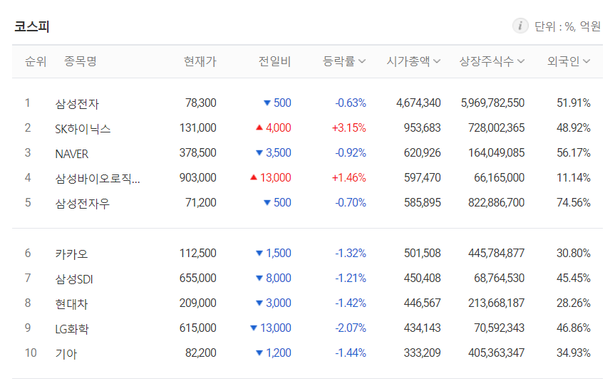The width and height of the screenshot is (615, 386).
Task: Open NAVER stock link
Action: click(x=72, y=154)
